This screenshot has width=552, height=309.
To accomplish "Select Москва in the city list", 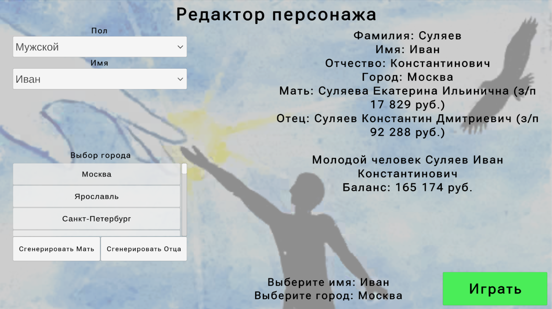I will click(x=97, y=174).
